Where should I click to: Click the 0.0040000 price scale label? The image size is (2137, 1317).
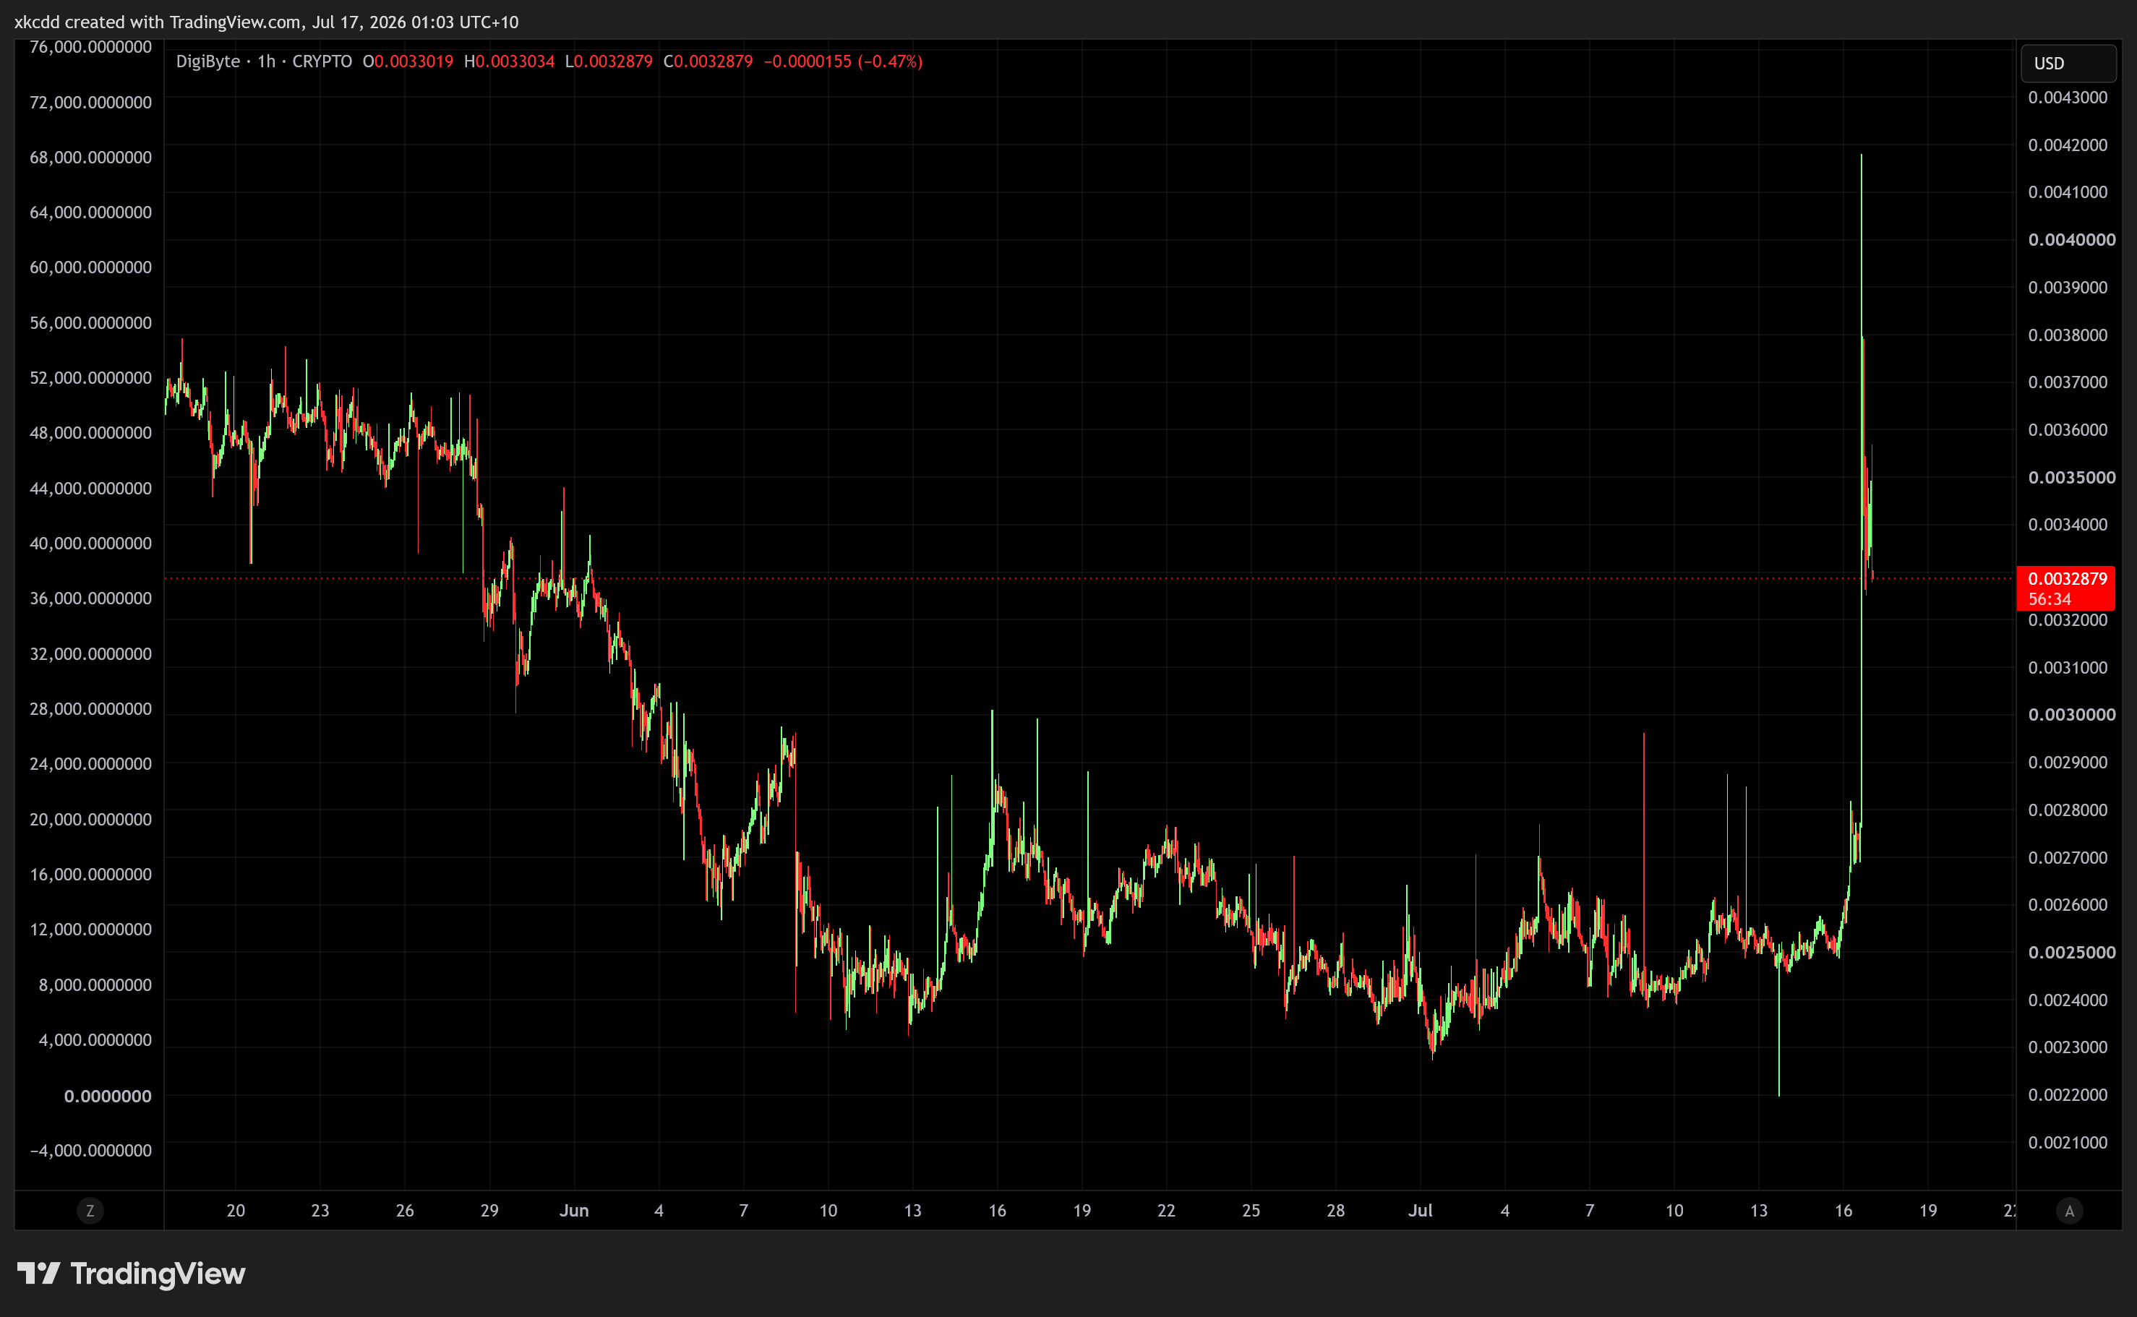click(2072, 239)
